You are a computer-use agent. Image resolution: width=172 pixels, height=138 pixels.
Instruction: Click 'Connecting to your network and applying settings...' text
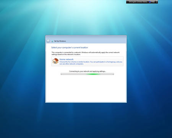click(88, 71)
